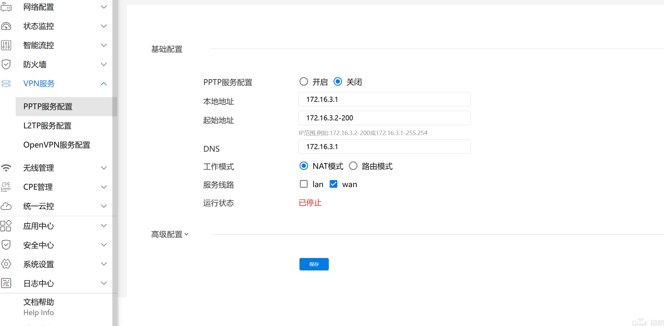Click the cloud icon beside 统一云控
Screen dimensions: 664x326
coord(6,206)
